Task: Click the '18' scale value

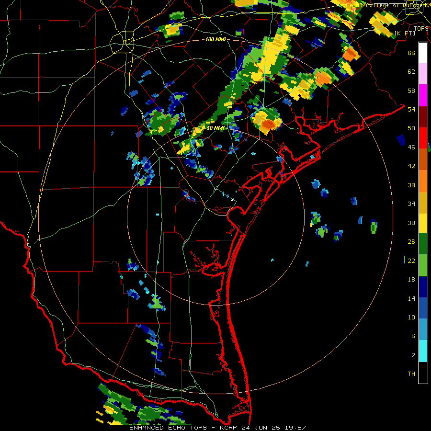Action: (411, 280)
